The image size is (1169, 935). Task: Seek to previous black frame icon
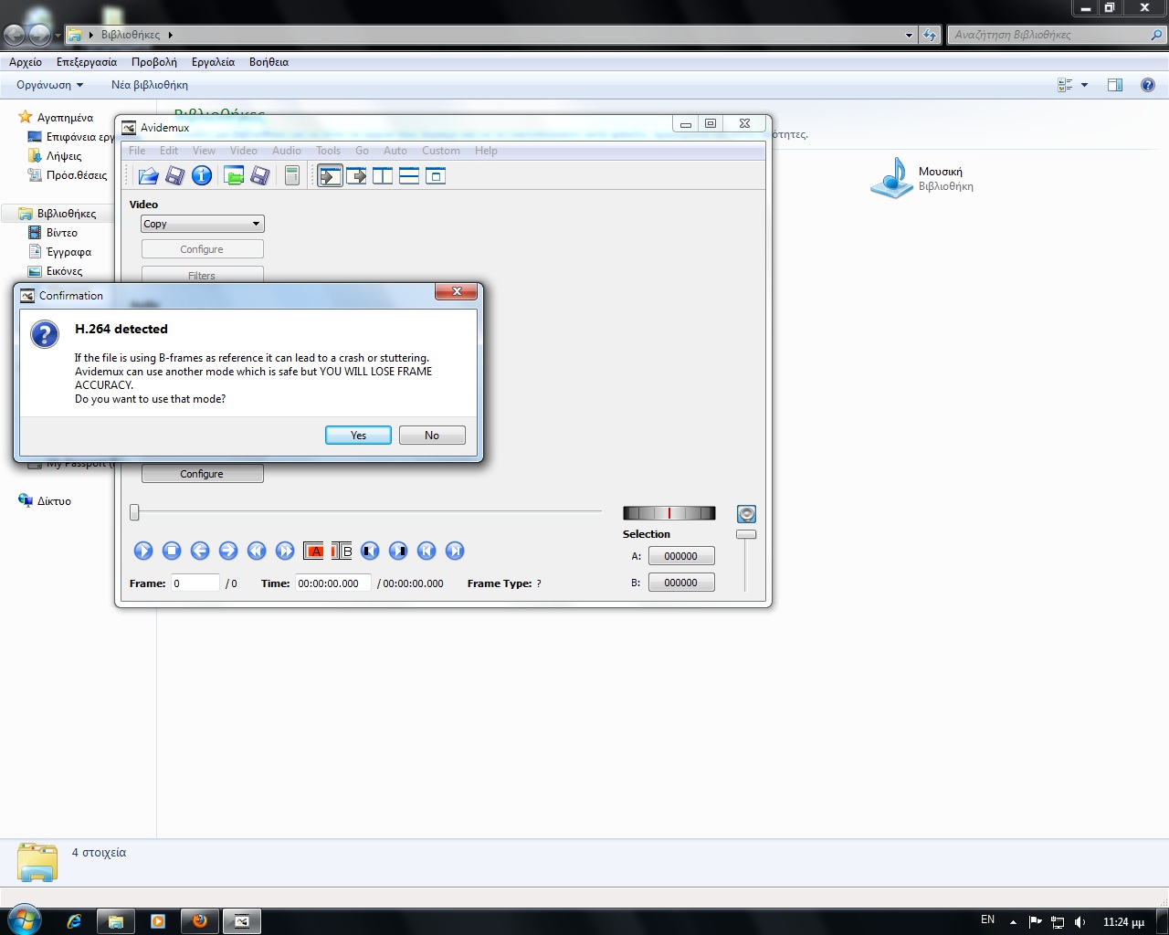click(x=370, y=551)
